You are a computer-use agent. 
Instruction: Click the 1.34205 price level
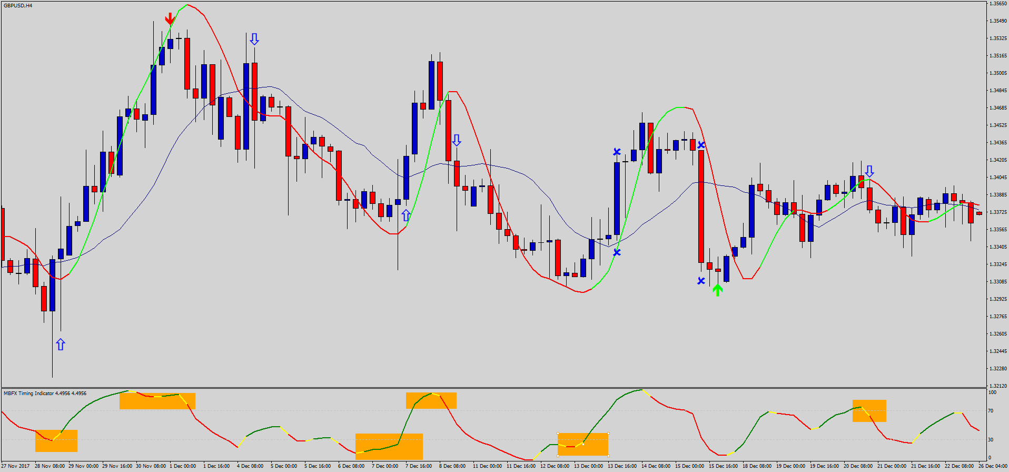(x=998, y=160)
